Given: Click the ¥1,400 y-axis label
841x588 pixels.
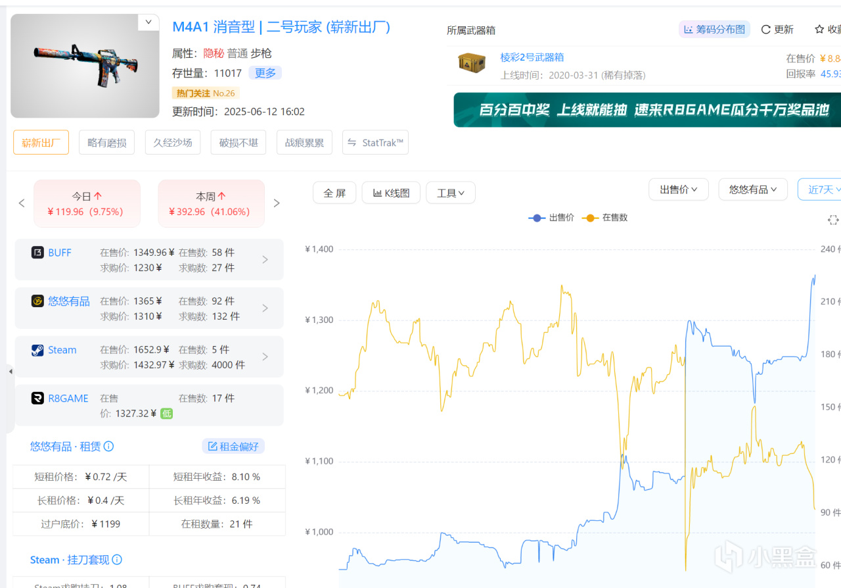Looking at the screenshot, I should coord(319,249).
